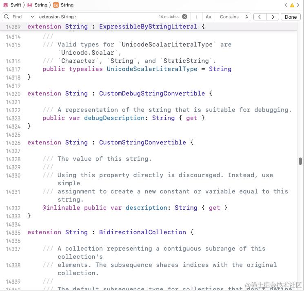Jump to next match
Screen dimensions: 304x291
(x=273, y=17)
